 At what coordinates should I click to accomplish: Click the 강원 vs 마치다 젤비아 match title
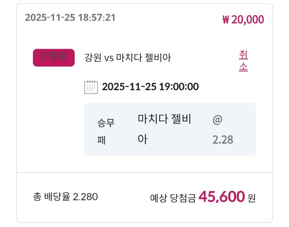(x=128, y=57)
